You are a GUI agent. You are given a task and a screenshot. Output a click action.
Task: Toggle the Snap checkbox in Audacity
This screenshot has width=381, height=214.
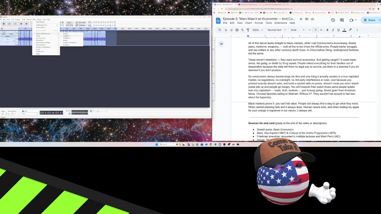tap(23, 111)
